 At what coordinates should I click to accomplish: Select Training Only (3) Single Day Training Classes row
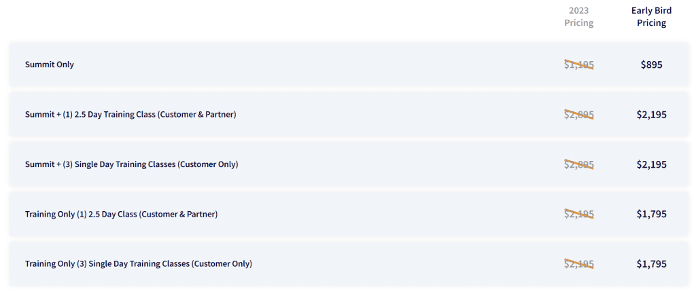click(x=349, y=264)
